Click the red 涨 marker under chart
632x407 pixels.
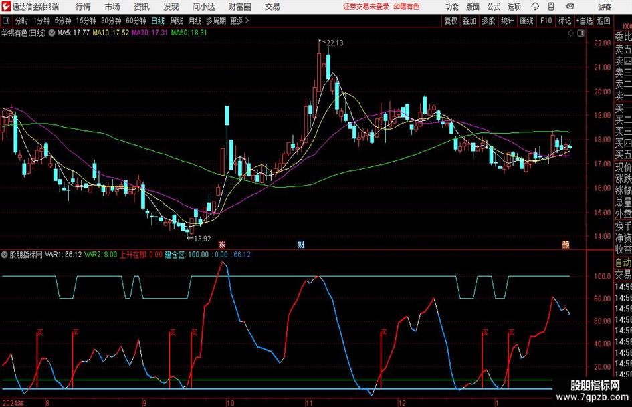click(221, 244)
